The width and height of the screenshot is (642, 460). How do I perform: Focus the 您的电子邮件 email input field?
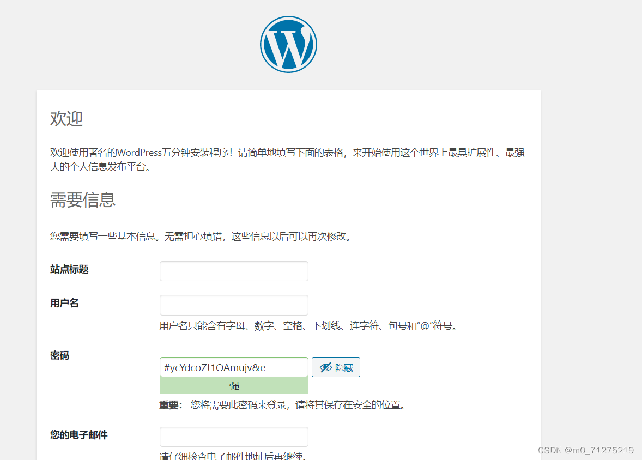click(x=234, y=437)
